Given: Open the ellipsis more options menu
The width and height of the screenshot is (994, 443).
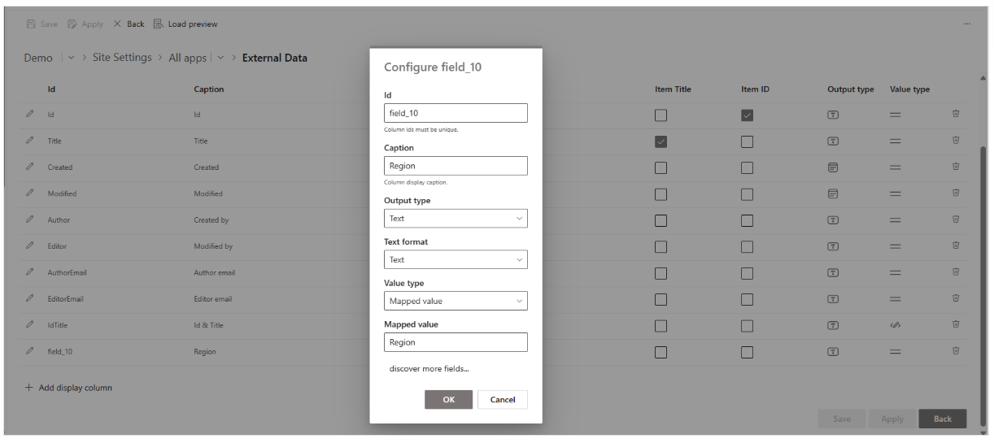Looking at the screenshot, I should [x=967, y=24].
